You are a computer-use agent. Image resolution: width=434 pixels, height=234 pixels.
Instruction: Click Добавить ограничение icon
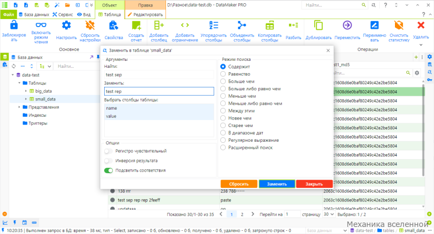[x=185, y=25]
